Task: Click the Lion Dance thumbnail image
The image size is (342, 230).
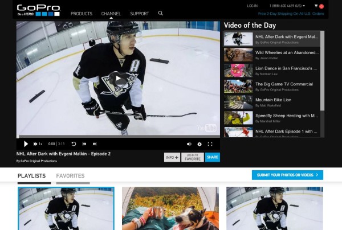Action: pos(238,71)
